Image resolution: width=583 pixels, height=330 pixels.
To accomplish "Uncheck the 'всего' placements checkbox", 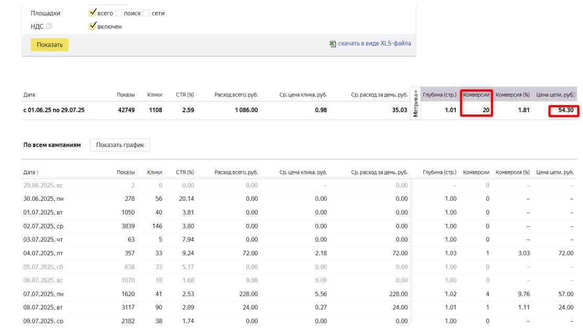I will point(93,13).
